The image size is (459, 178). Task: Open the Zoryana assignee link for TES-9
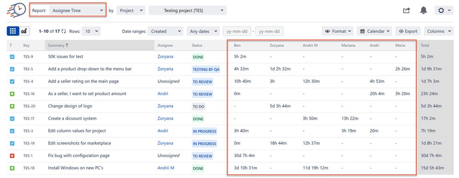tap(165, 56)
